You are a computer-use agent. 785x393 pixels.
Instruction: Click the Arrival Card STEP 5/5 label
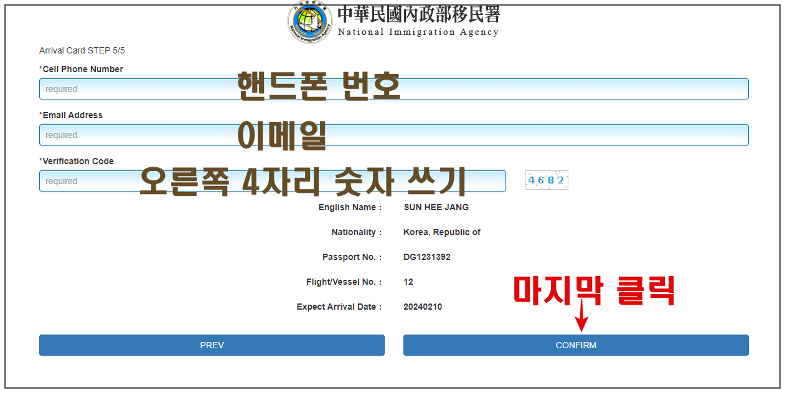82,50
